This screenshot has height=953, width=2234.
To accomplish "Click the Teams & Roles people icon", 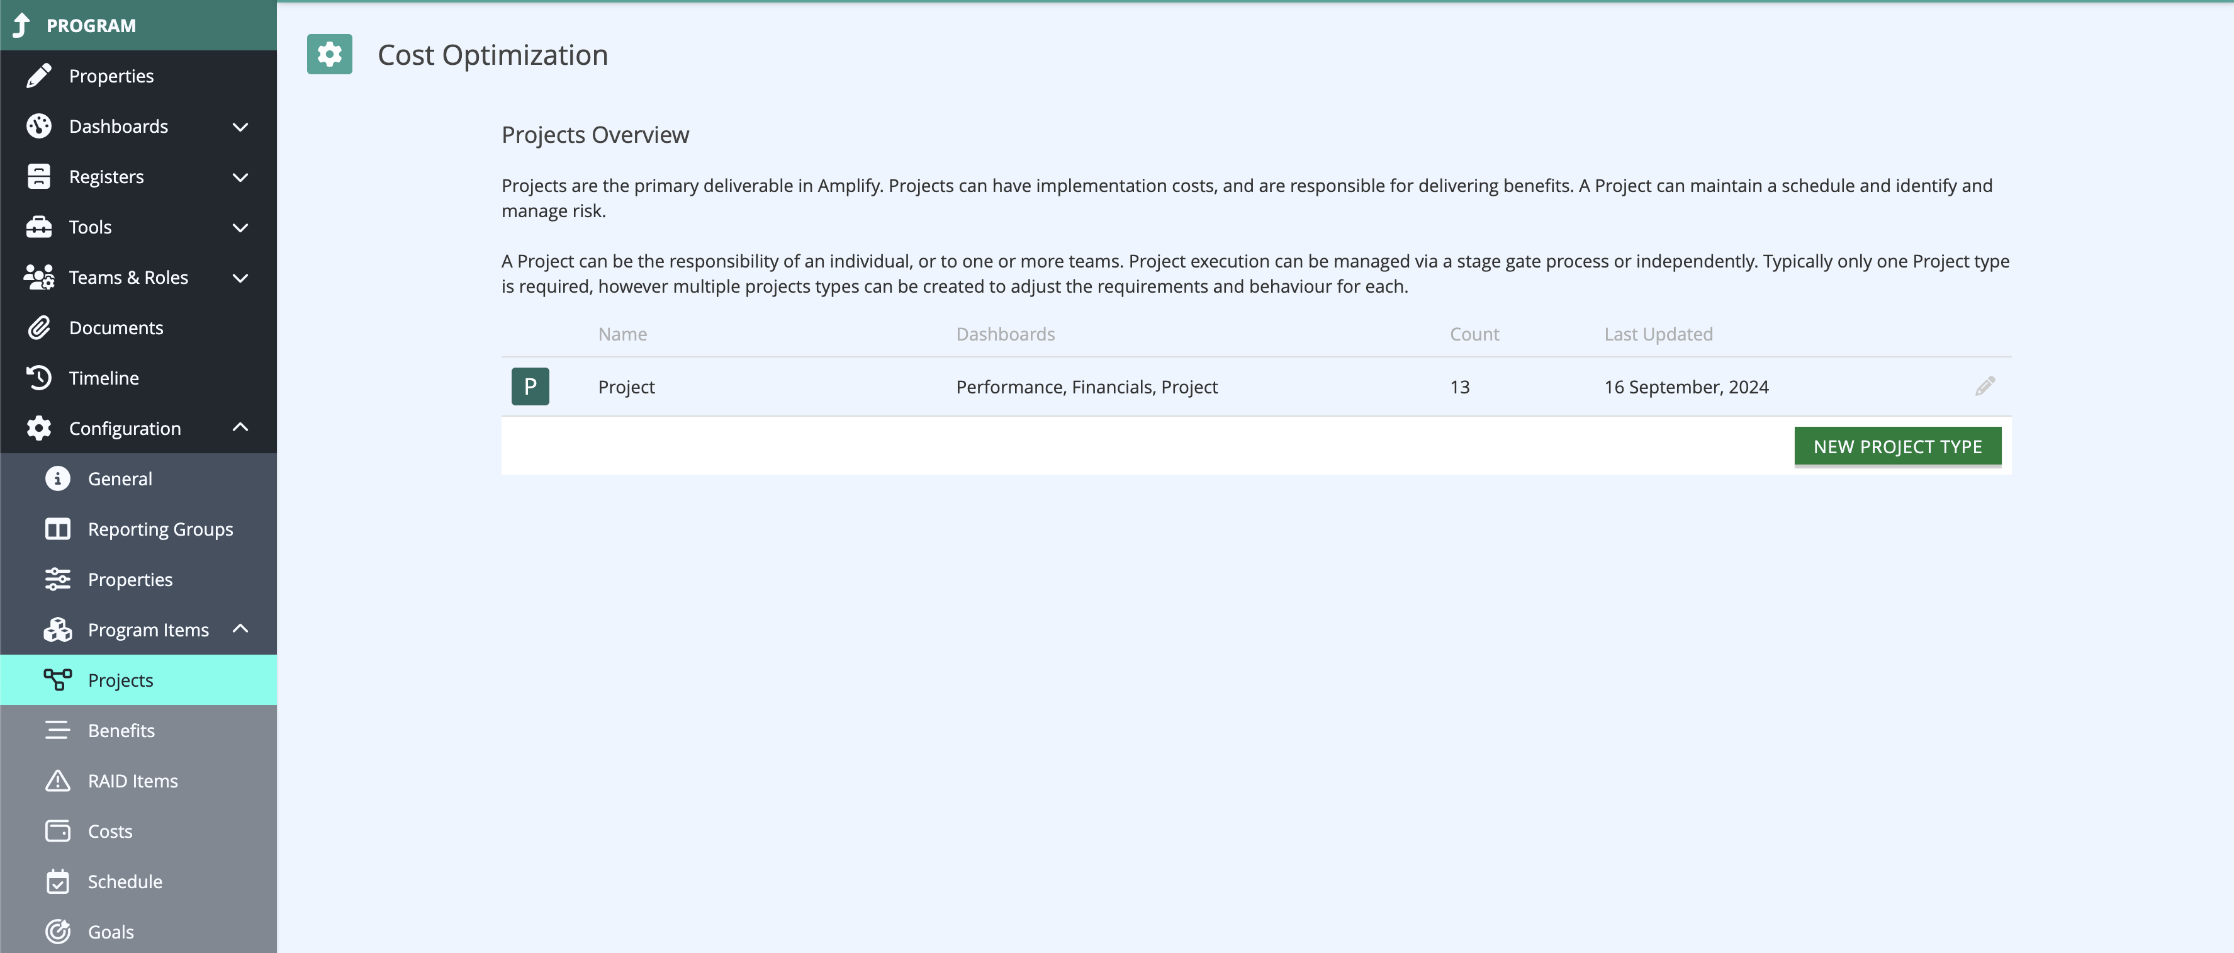I will pos(38,278).
